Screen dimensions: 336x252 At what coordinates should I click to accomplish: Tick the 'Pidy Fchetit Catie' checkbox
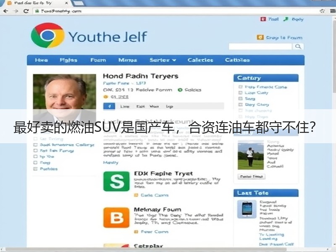click(240, 87)
